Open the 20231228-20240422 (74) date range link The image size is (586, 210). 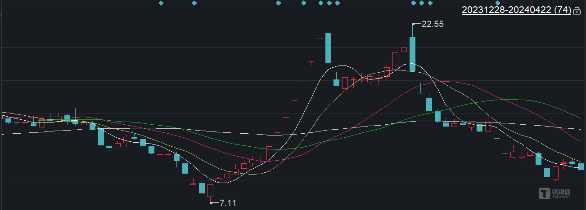point(516,10)
